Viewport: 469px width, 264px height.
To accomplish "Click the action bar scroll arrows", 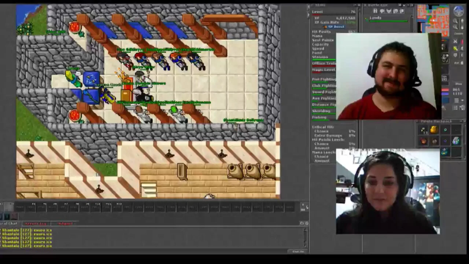I will point(303,207).
